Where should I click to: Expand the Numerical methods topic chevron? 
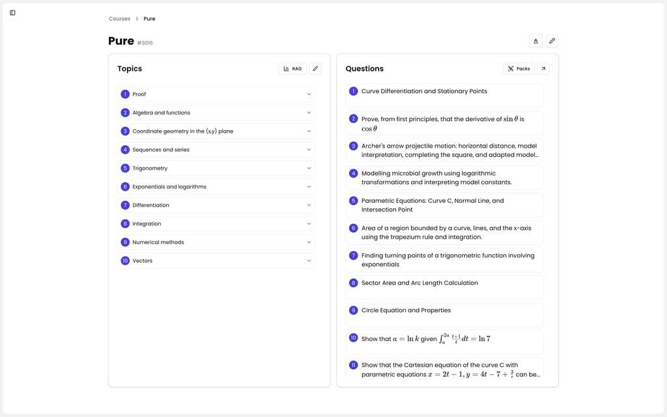coord(309,243)
